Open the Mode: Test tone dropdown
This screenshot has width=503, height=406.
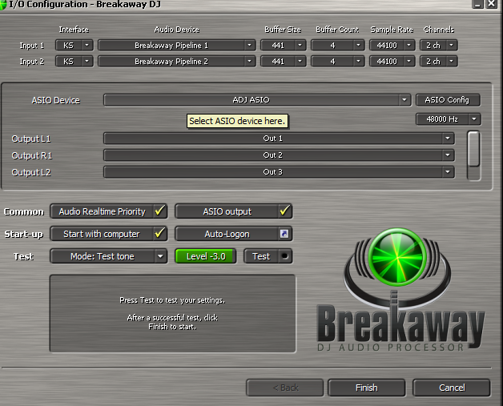[x=109, y=256]
